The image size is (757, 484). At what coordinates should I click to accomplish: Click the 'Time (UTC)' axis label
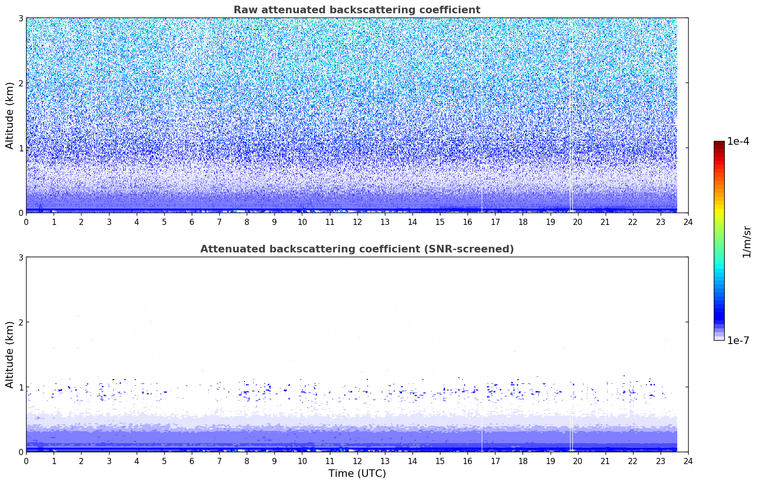click(357, 473)
